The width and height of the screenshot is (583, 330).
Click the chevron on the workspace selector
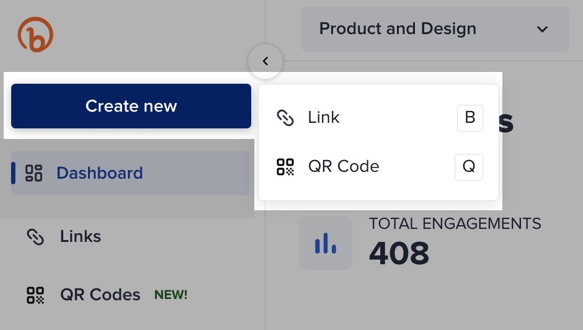(x=543, y=29)
